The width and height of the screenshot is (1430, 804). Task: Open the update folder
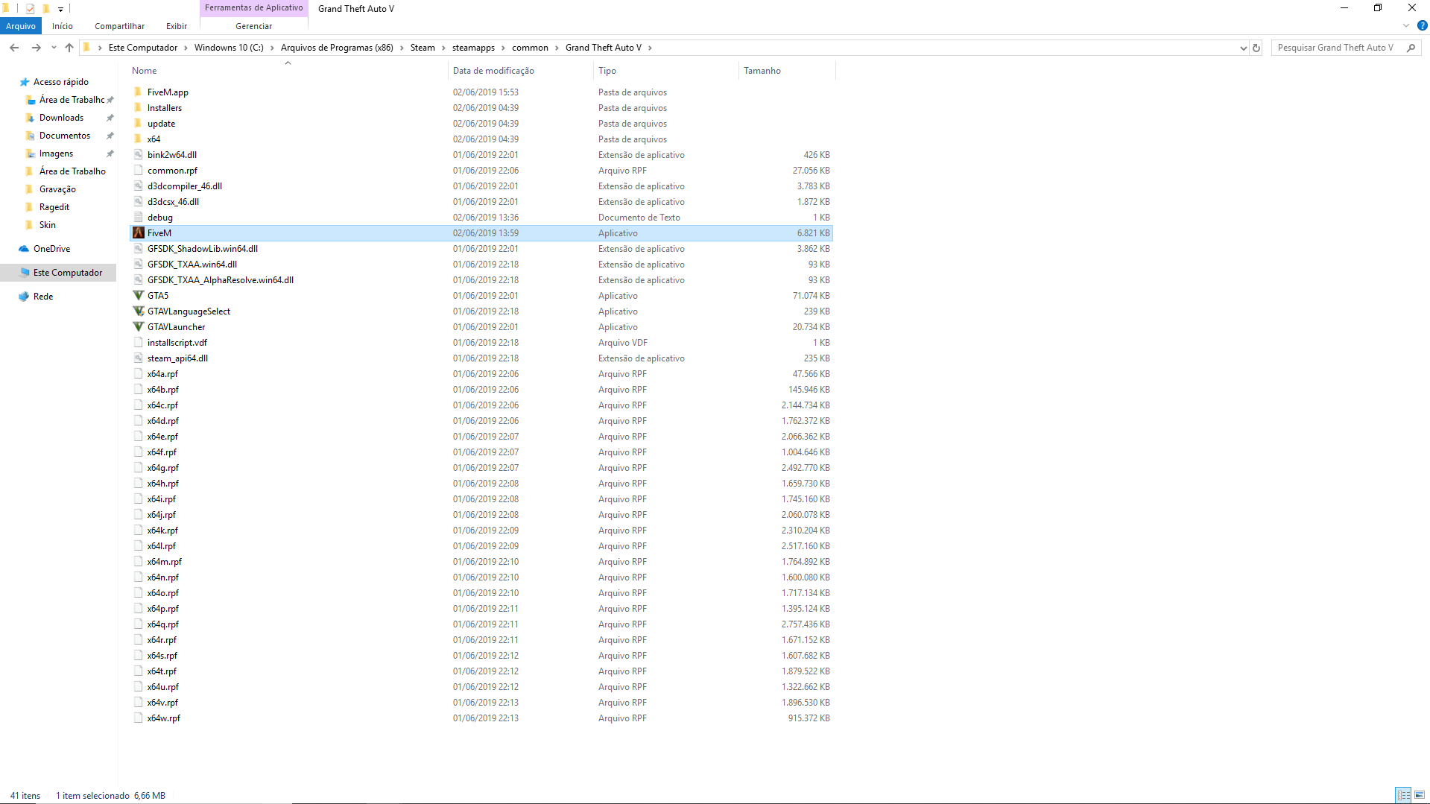(161, 124)
